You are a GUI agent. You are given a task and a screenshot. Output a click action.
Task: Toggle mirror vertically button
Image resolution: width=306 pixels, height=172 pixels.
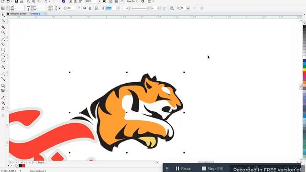(90, 8)
